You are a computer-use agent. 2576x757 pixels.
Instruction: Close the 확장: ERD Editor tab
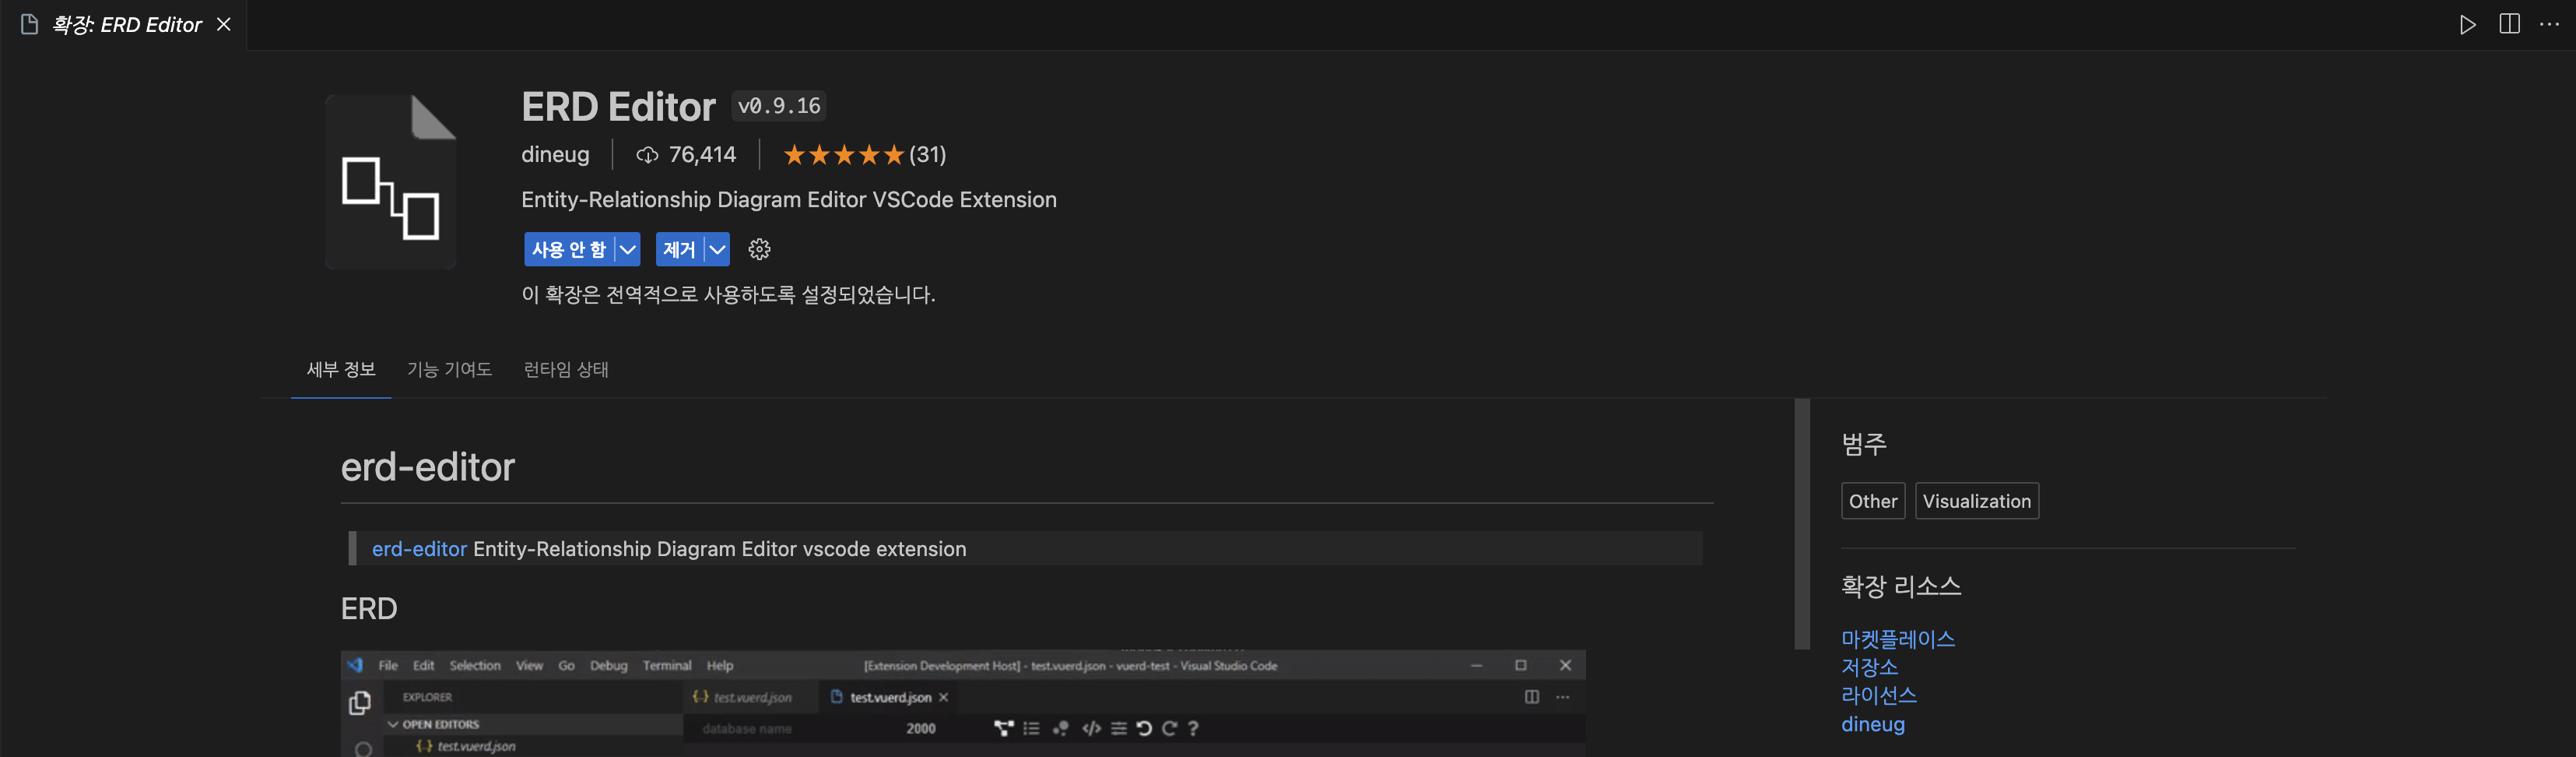pyautogui.click(x=224, y=24)
